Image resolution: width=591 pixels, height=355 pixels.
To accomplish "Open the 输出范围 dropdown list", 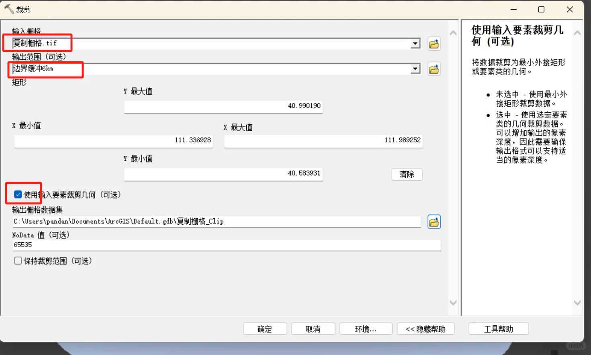I will click(415, 69).
